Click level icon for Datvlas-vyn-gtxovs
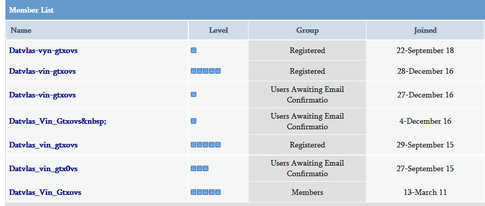Viewport: 485px width, 206px height. 193,50
